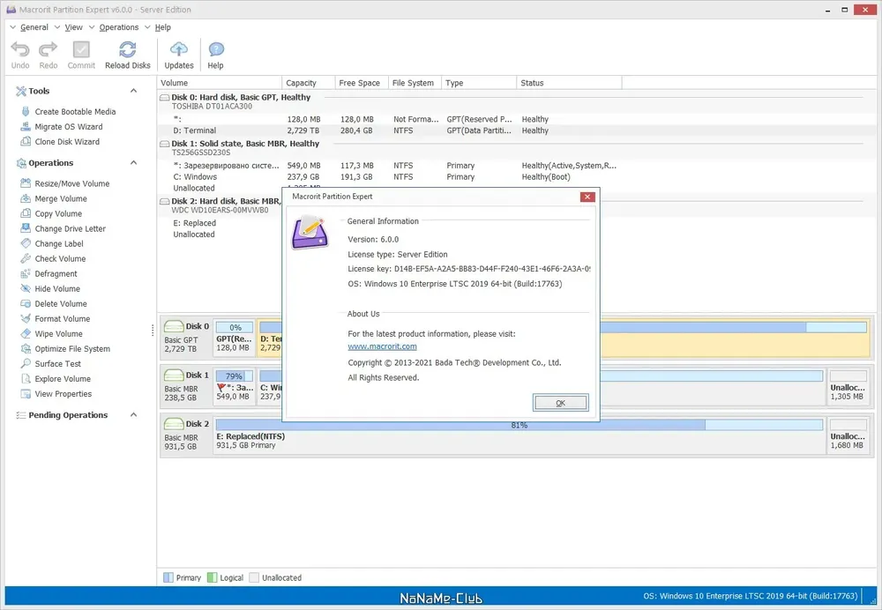Select Resize/Move Volume operation
Image resolution: width=882 pixels, height=610 pixels.
point(71,183)
